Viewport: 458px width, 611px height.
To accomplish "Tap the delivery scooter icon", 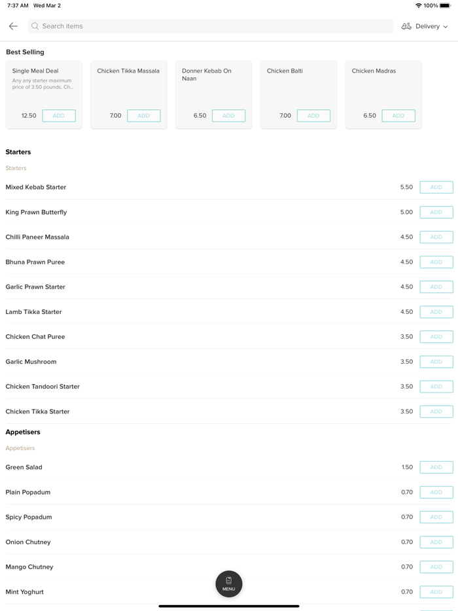I will click(x=406, y=26).
